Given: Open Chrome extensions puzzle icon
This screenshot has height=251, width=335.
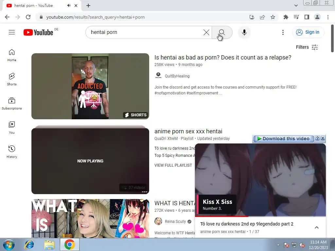Looking at the screenshot, I should coord(286,17).
